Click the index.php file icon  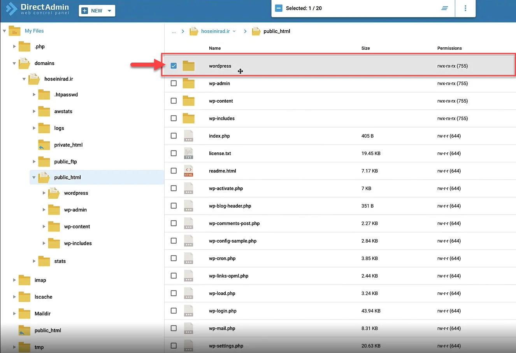(x=188, y=136)
